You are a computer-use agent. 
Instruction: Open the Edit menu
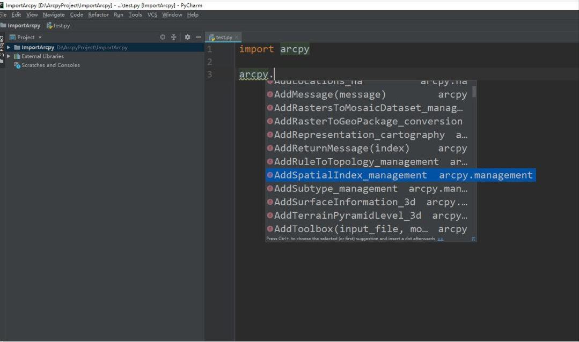(16, 15)
